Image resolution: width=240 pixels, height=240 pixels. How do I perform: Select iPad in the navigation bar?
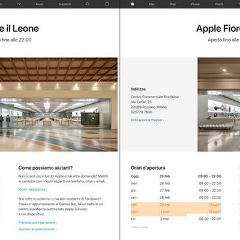coord(173,4)
